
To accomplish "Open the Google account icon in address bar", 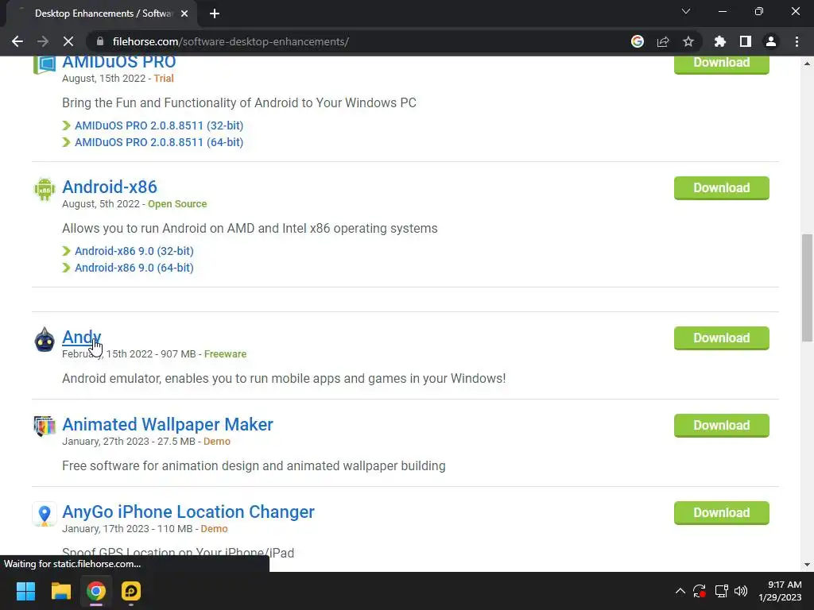I will (638, 41).
